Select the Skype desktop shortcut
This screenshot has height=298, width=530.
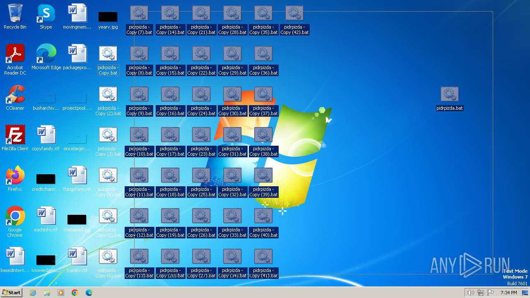point(46,17)
